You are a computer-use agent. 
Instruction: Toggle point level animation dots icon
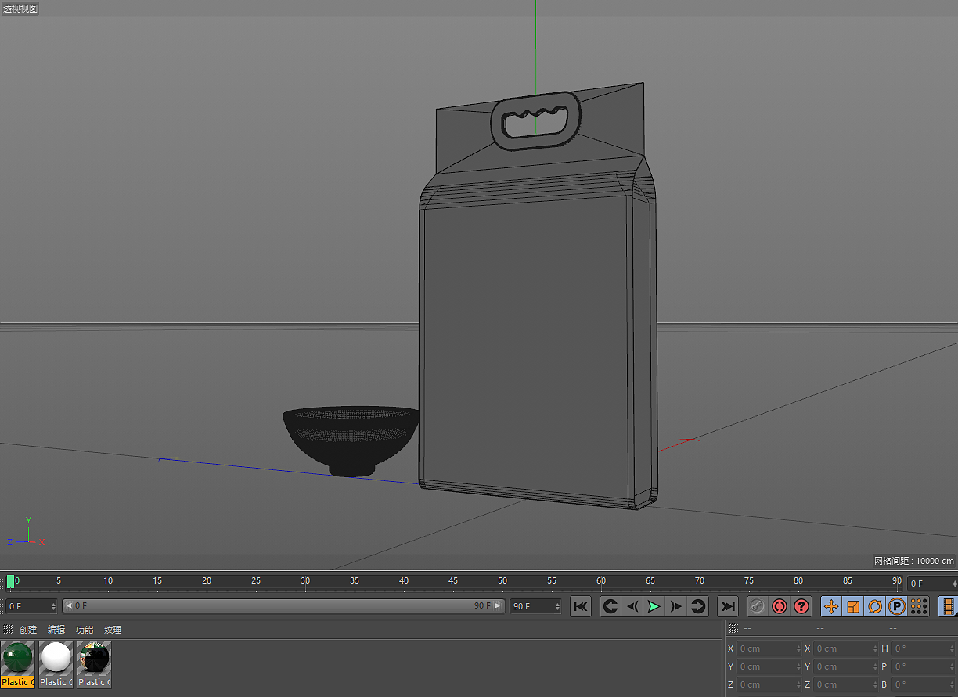[919, 606]
